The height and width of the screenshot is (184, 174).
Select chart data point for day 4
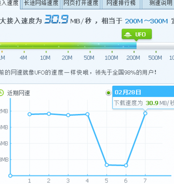pos(87,114)
